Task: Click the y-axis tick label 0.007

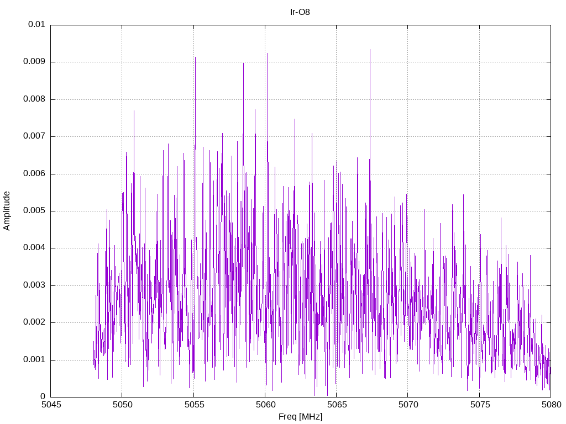Action: [34, 136]
